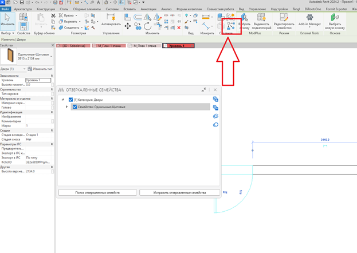
Task: Open the Файл menu tab
Action: [5, 9]
